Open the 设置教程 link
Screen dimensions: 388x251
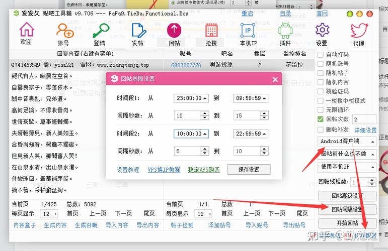[x=128, y=170]
